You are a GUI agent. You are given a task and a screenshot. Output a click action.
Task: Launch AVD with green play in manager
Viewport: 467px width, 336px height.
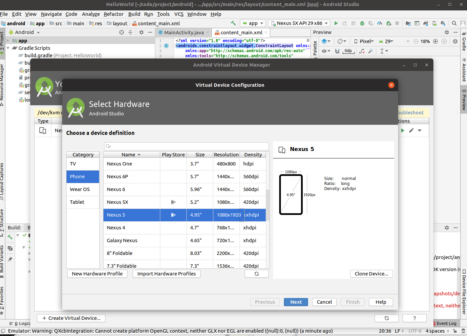[x=402, y=130]
